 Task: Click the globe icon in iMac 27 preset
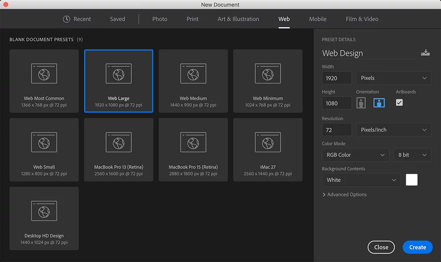(x=268, y=144)
